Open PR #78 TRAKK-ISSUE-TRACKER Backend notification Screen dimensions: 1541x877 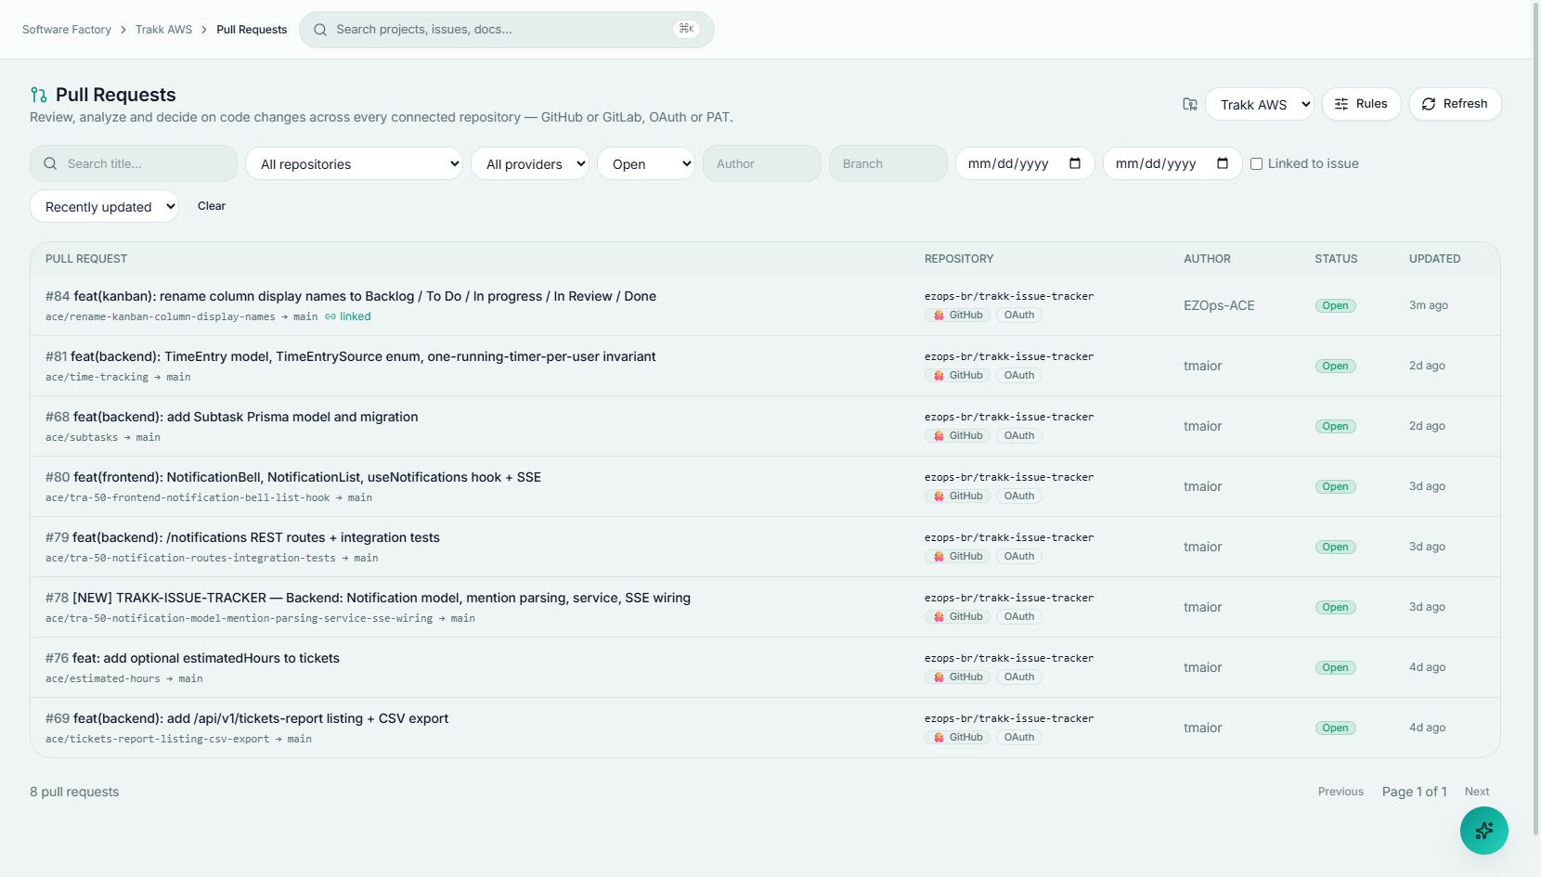point(368,598)
